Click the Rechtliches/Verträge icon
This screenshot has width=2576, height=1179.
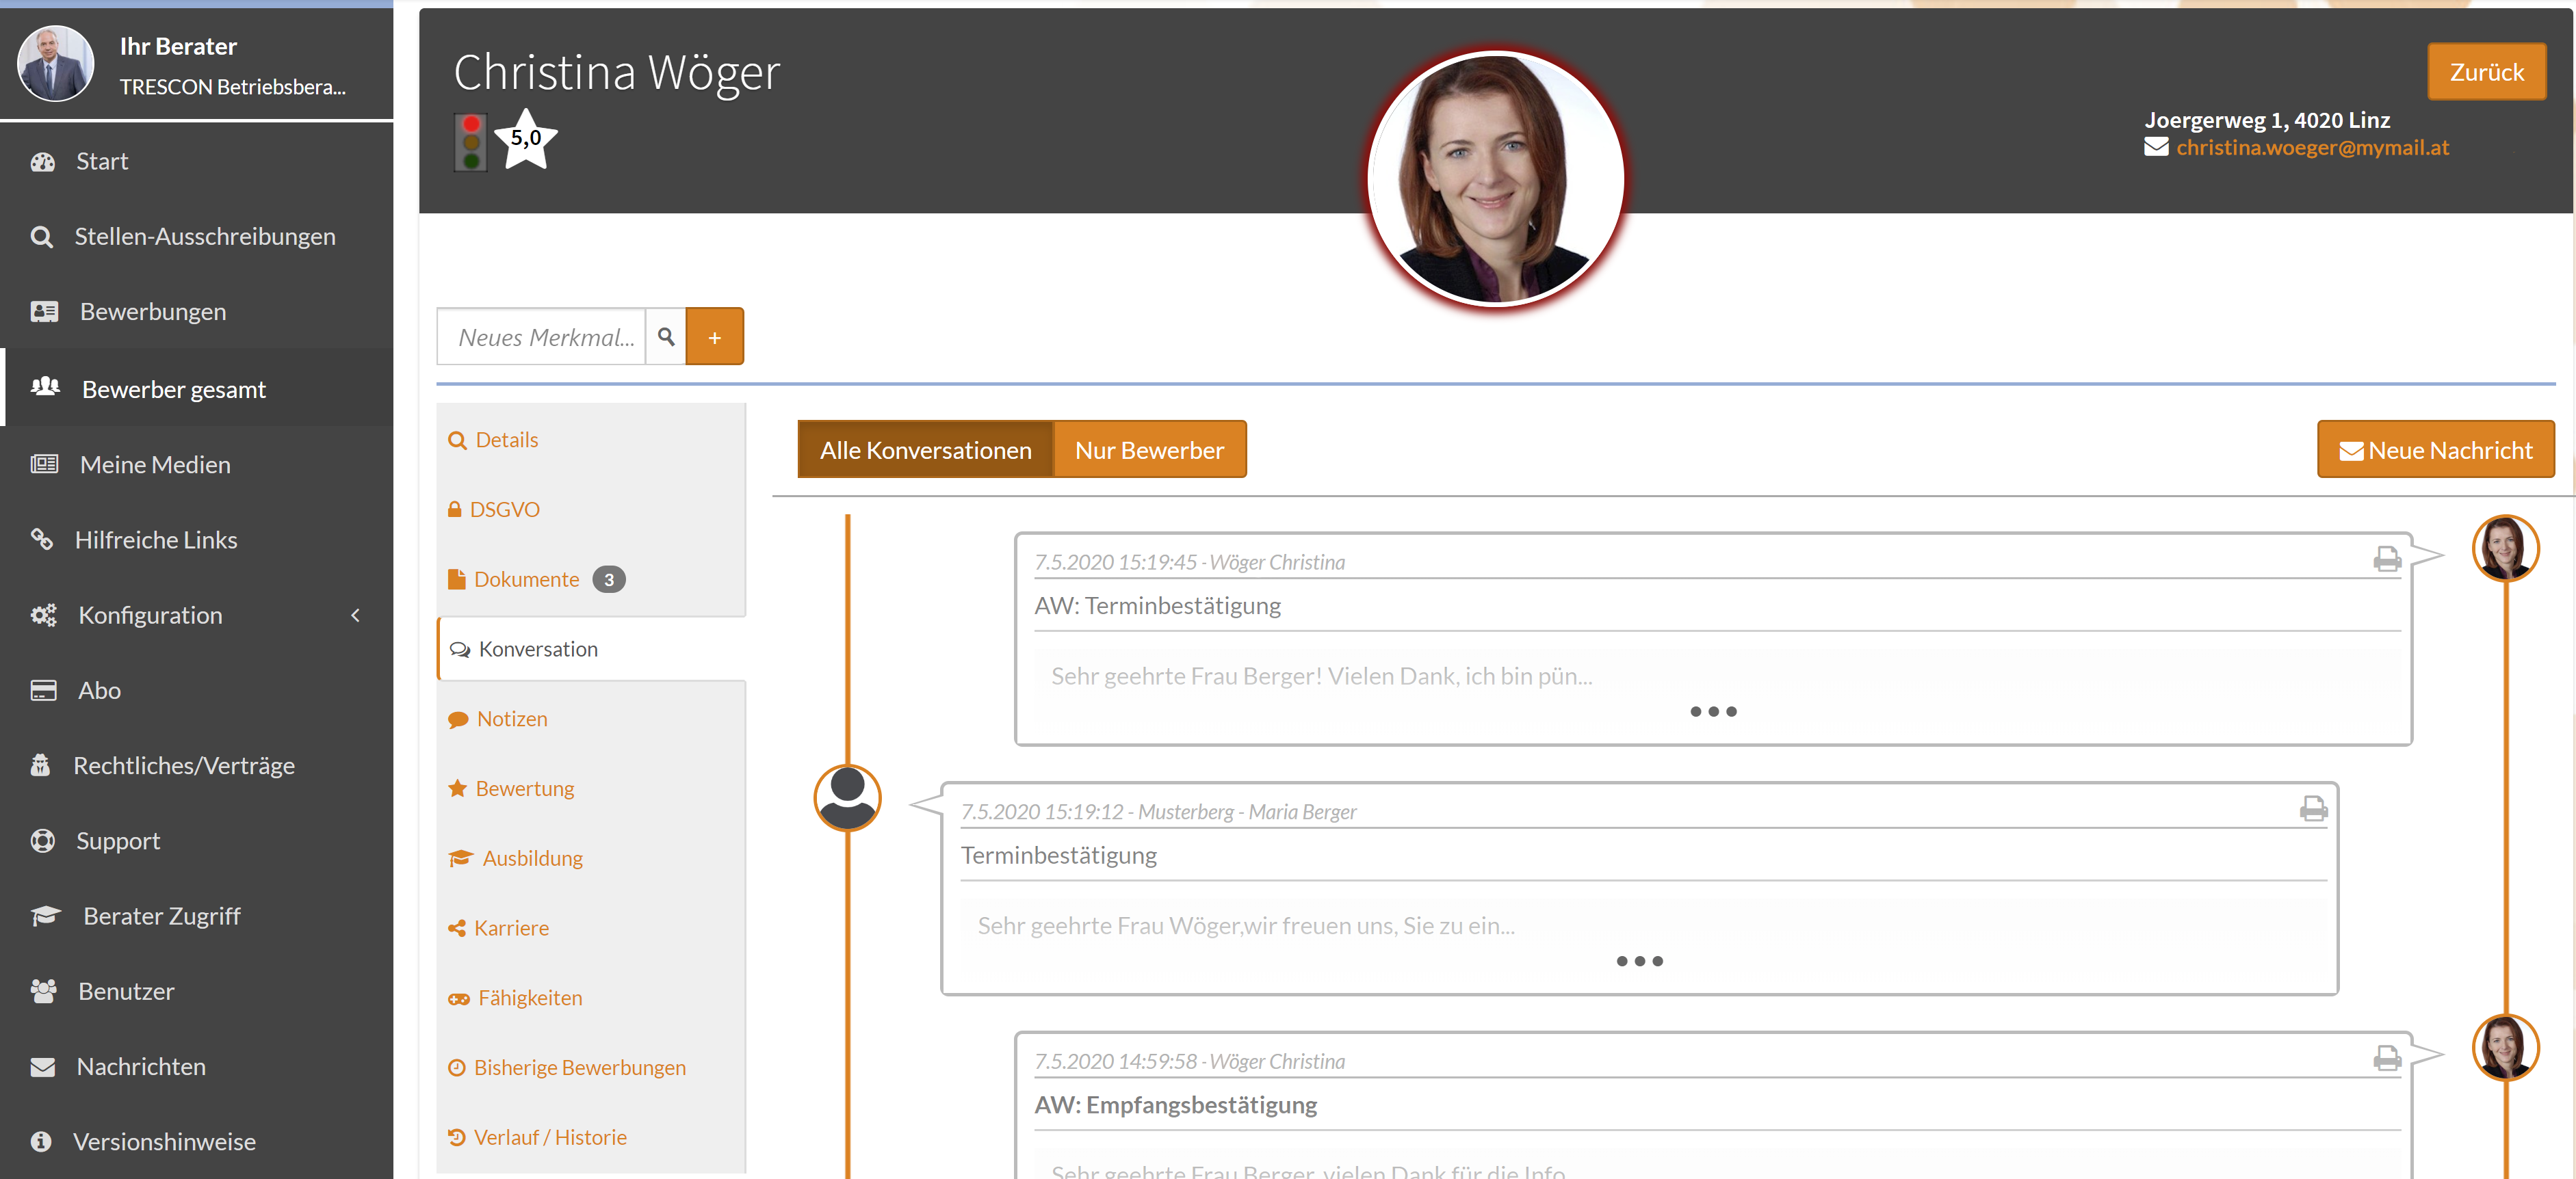coord(41,765)
